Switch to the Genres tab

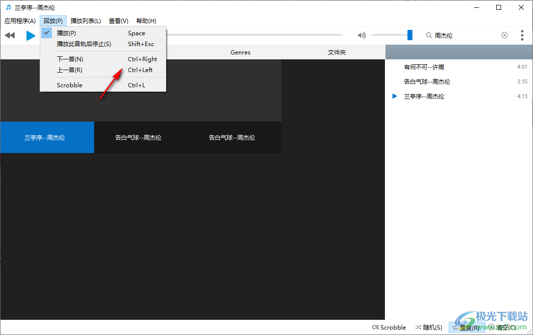click(x=240, y=52)
